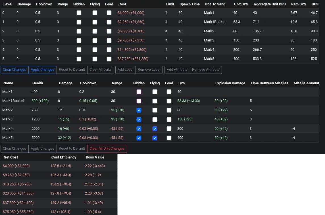Viewport: 325px width, 215px height.
Task: Disable the Hidden checkbox for Mark2
Action: (x=139, y=110)
